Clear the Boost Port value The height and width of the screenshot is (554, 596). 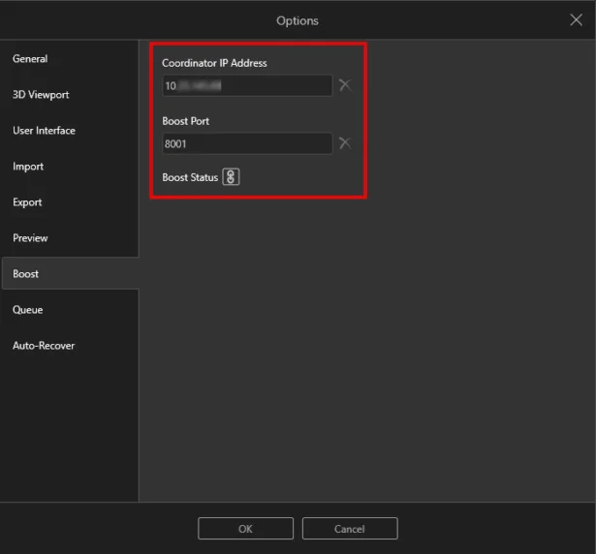[344, 143]
